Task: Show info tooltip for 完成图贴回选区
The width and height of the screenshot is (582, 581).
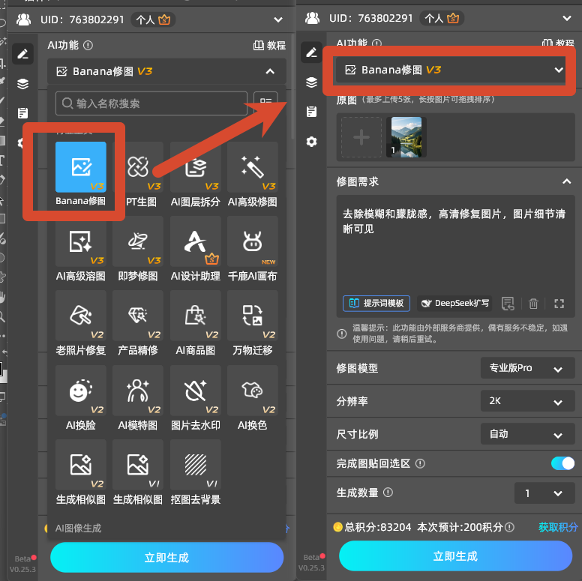Action: 420,463
